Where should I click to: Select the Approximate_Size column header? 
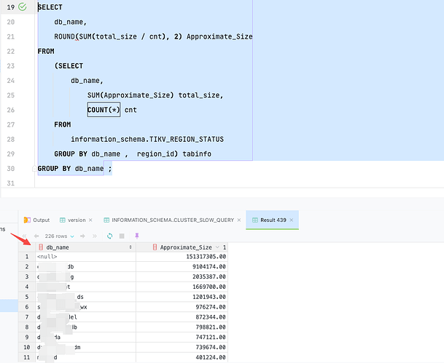pos(186,247)
